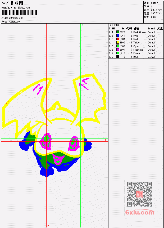
Task: Click Default brand in the Black row
Action: (x=152, y=57)
